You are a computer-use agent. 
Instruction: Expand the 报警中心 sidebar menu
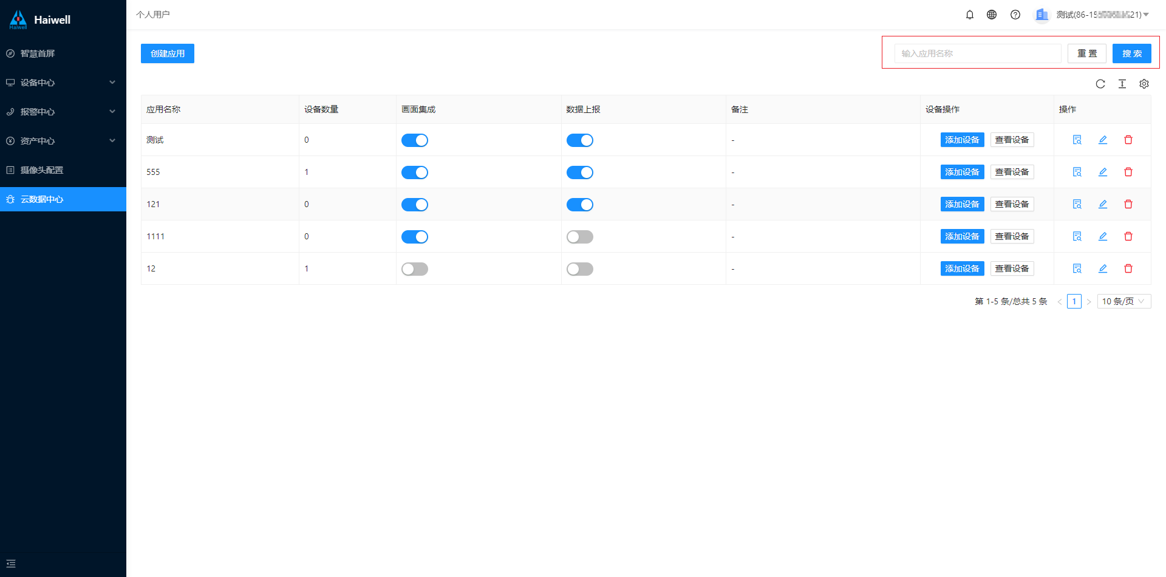coord(63,112)
